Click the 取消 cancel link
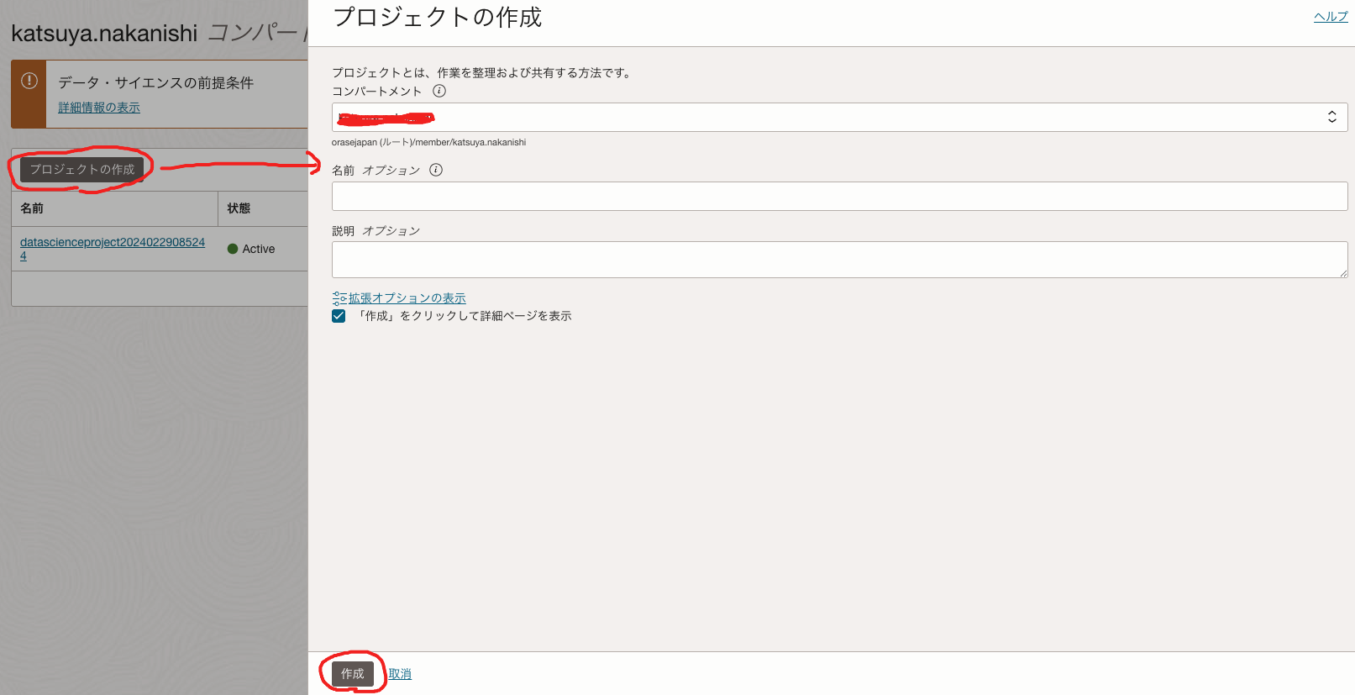Viewport: 1355px width, 695px height. point(400,674)
